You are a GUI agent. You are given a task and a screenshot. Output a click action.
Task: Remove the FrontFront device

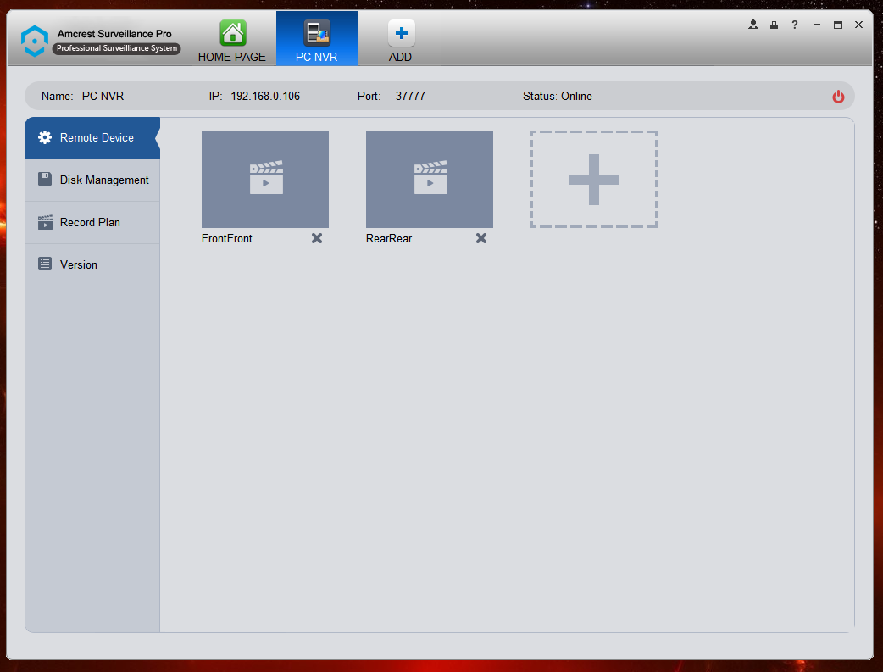click(317, 238)
